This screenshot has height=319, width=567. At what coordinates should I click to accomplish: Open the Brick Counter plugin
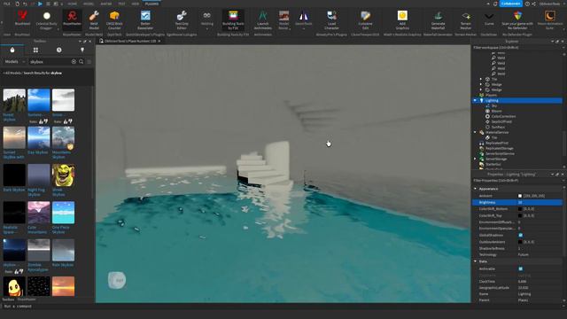[114, 19]
